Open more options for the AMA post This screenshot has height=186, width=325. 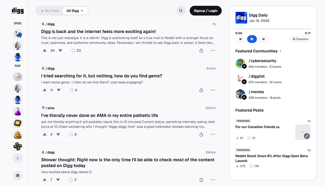[213, 134]
